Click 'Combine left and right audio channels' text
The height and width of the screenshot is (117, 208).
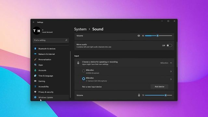pyautogui.click(x=94, y=47)
